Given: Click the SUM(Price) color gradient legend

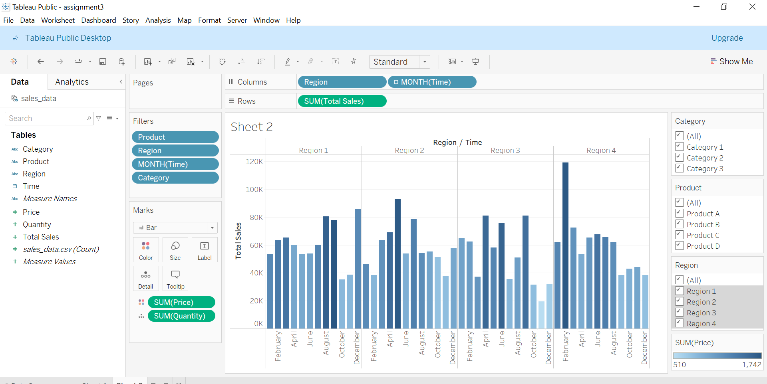Looking at the screenshot, I should (717, 355).
